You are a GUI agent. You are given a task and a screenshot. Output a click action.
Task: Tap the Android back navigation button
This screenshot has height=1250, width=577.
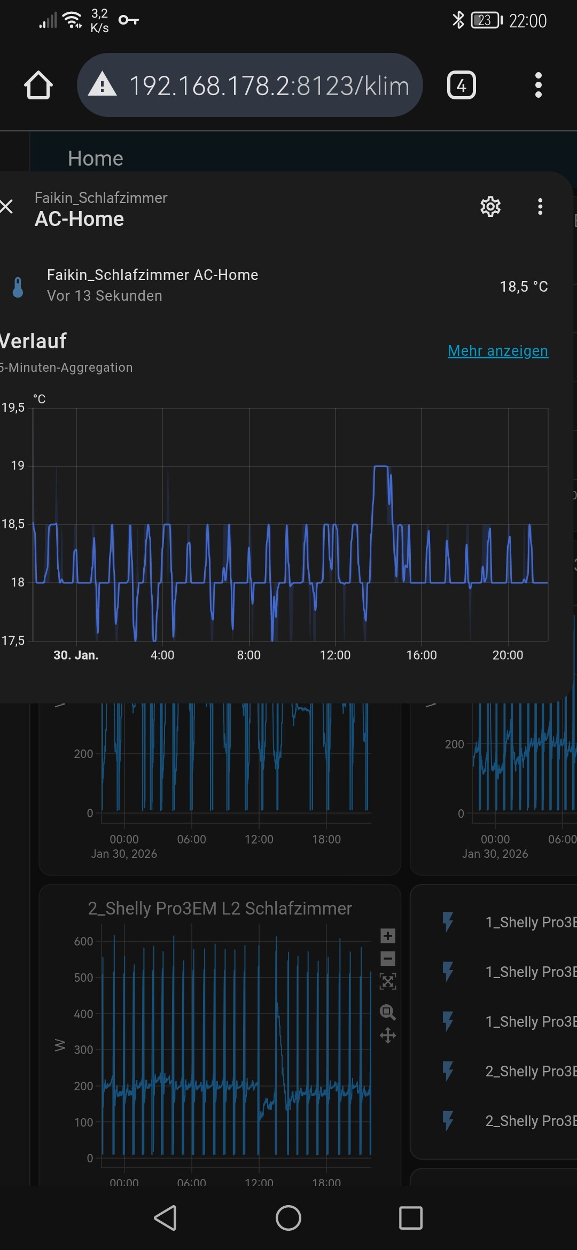click(x=165, y=1218)
